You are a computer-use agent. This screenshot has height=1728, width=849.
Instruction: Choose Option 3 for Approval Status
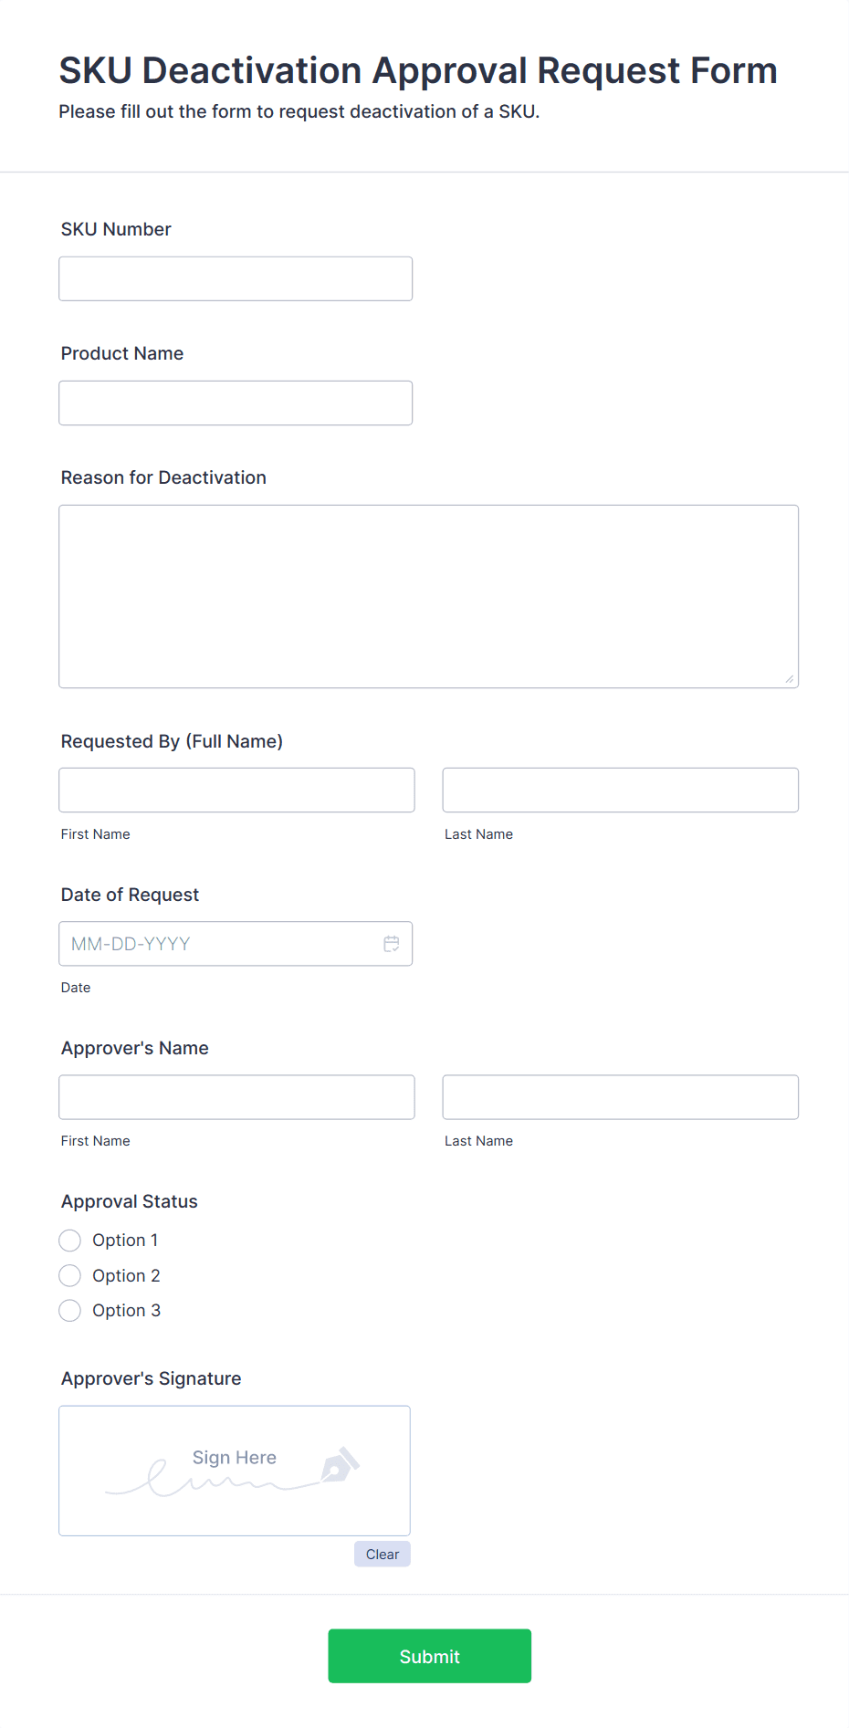pos(69,1310)
